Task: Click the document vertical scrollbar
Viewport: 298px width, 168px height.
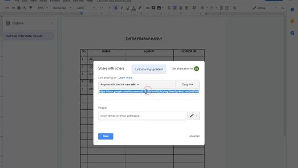Action: point(284,76)
